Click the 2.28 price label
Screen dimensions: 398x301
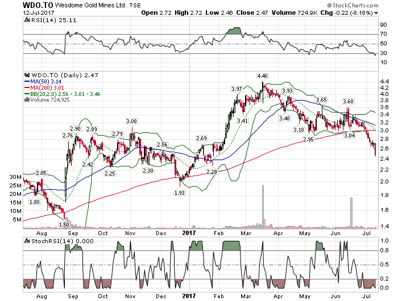pos(212,172)
